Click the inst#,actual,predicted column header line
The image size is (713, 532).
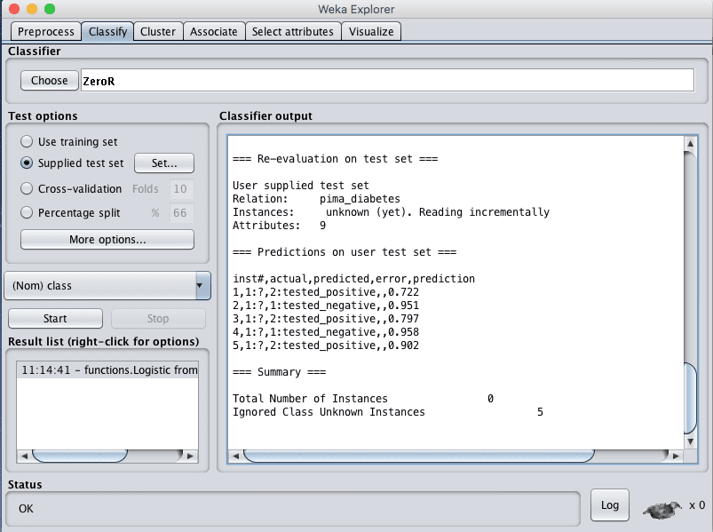point(353,279)
